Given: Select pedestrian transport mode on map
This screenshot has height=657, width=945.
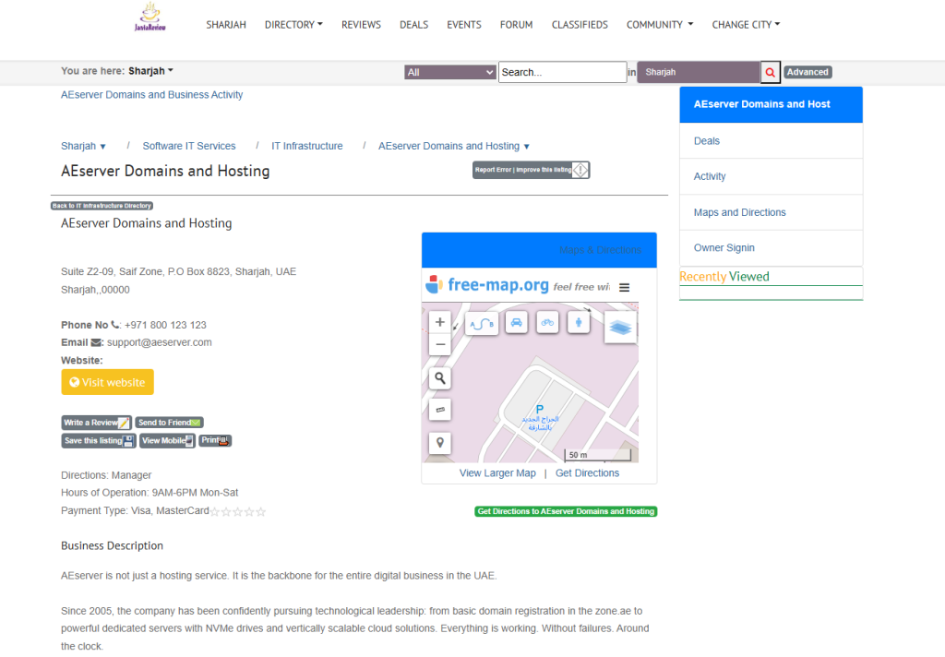Looking at the screenshot, I should (579, 322).
